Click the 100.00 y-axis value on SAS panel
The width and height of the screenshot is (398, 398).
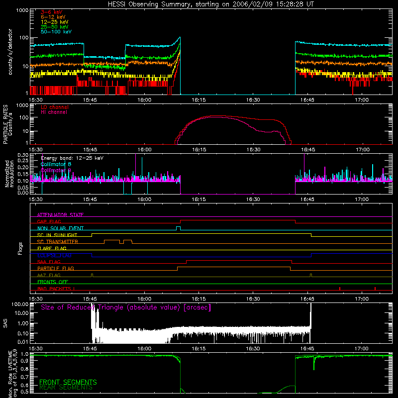tap(20, 304)
